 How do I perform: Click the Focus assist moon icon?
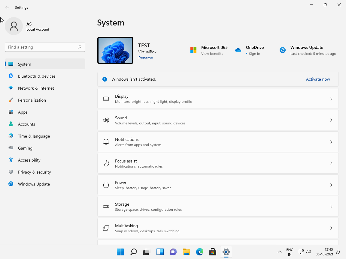pos(106,163)
